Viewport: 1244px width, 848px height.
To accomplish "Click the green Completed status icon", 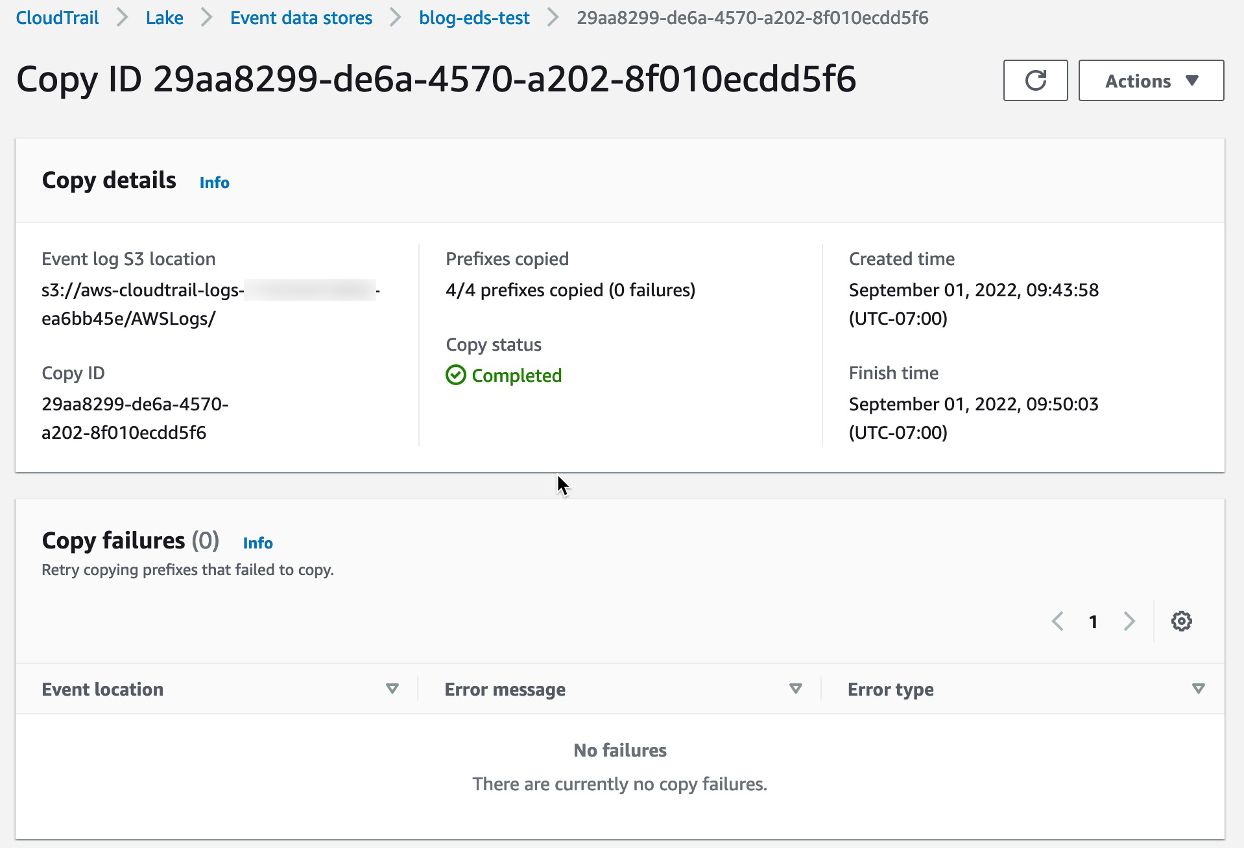I will (x=455, y=375).
